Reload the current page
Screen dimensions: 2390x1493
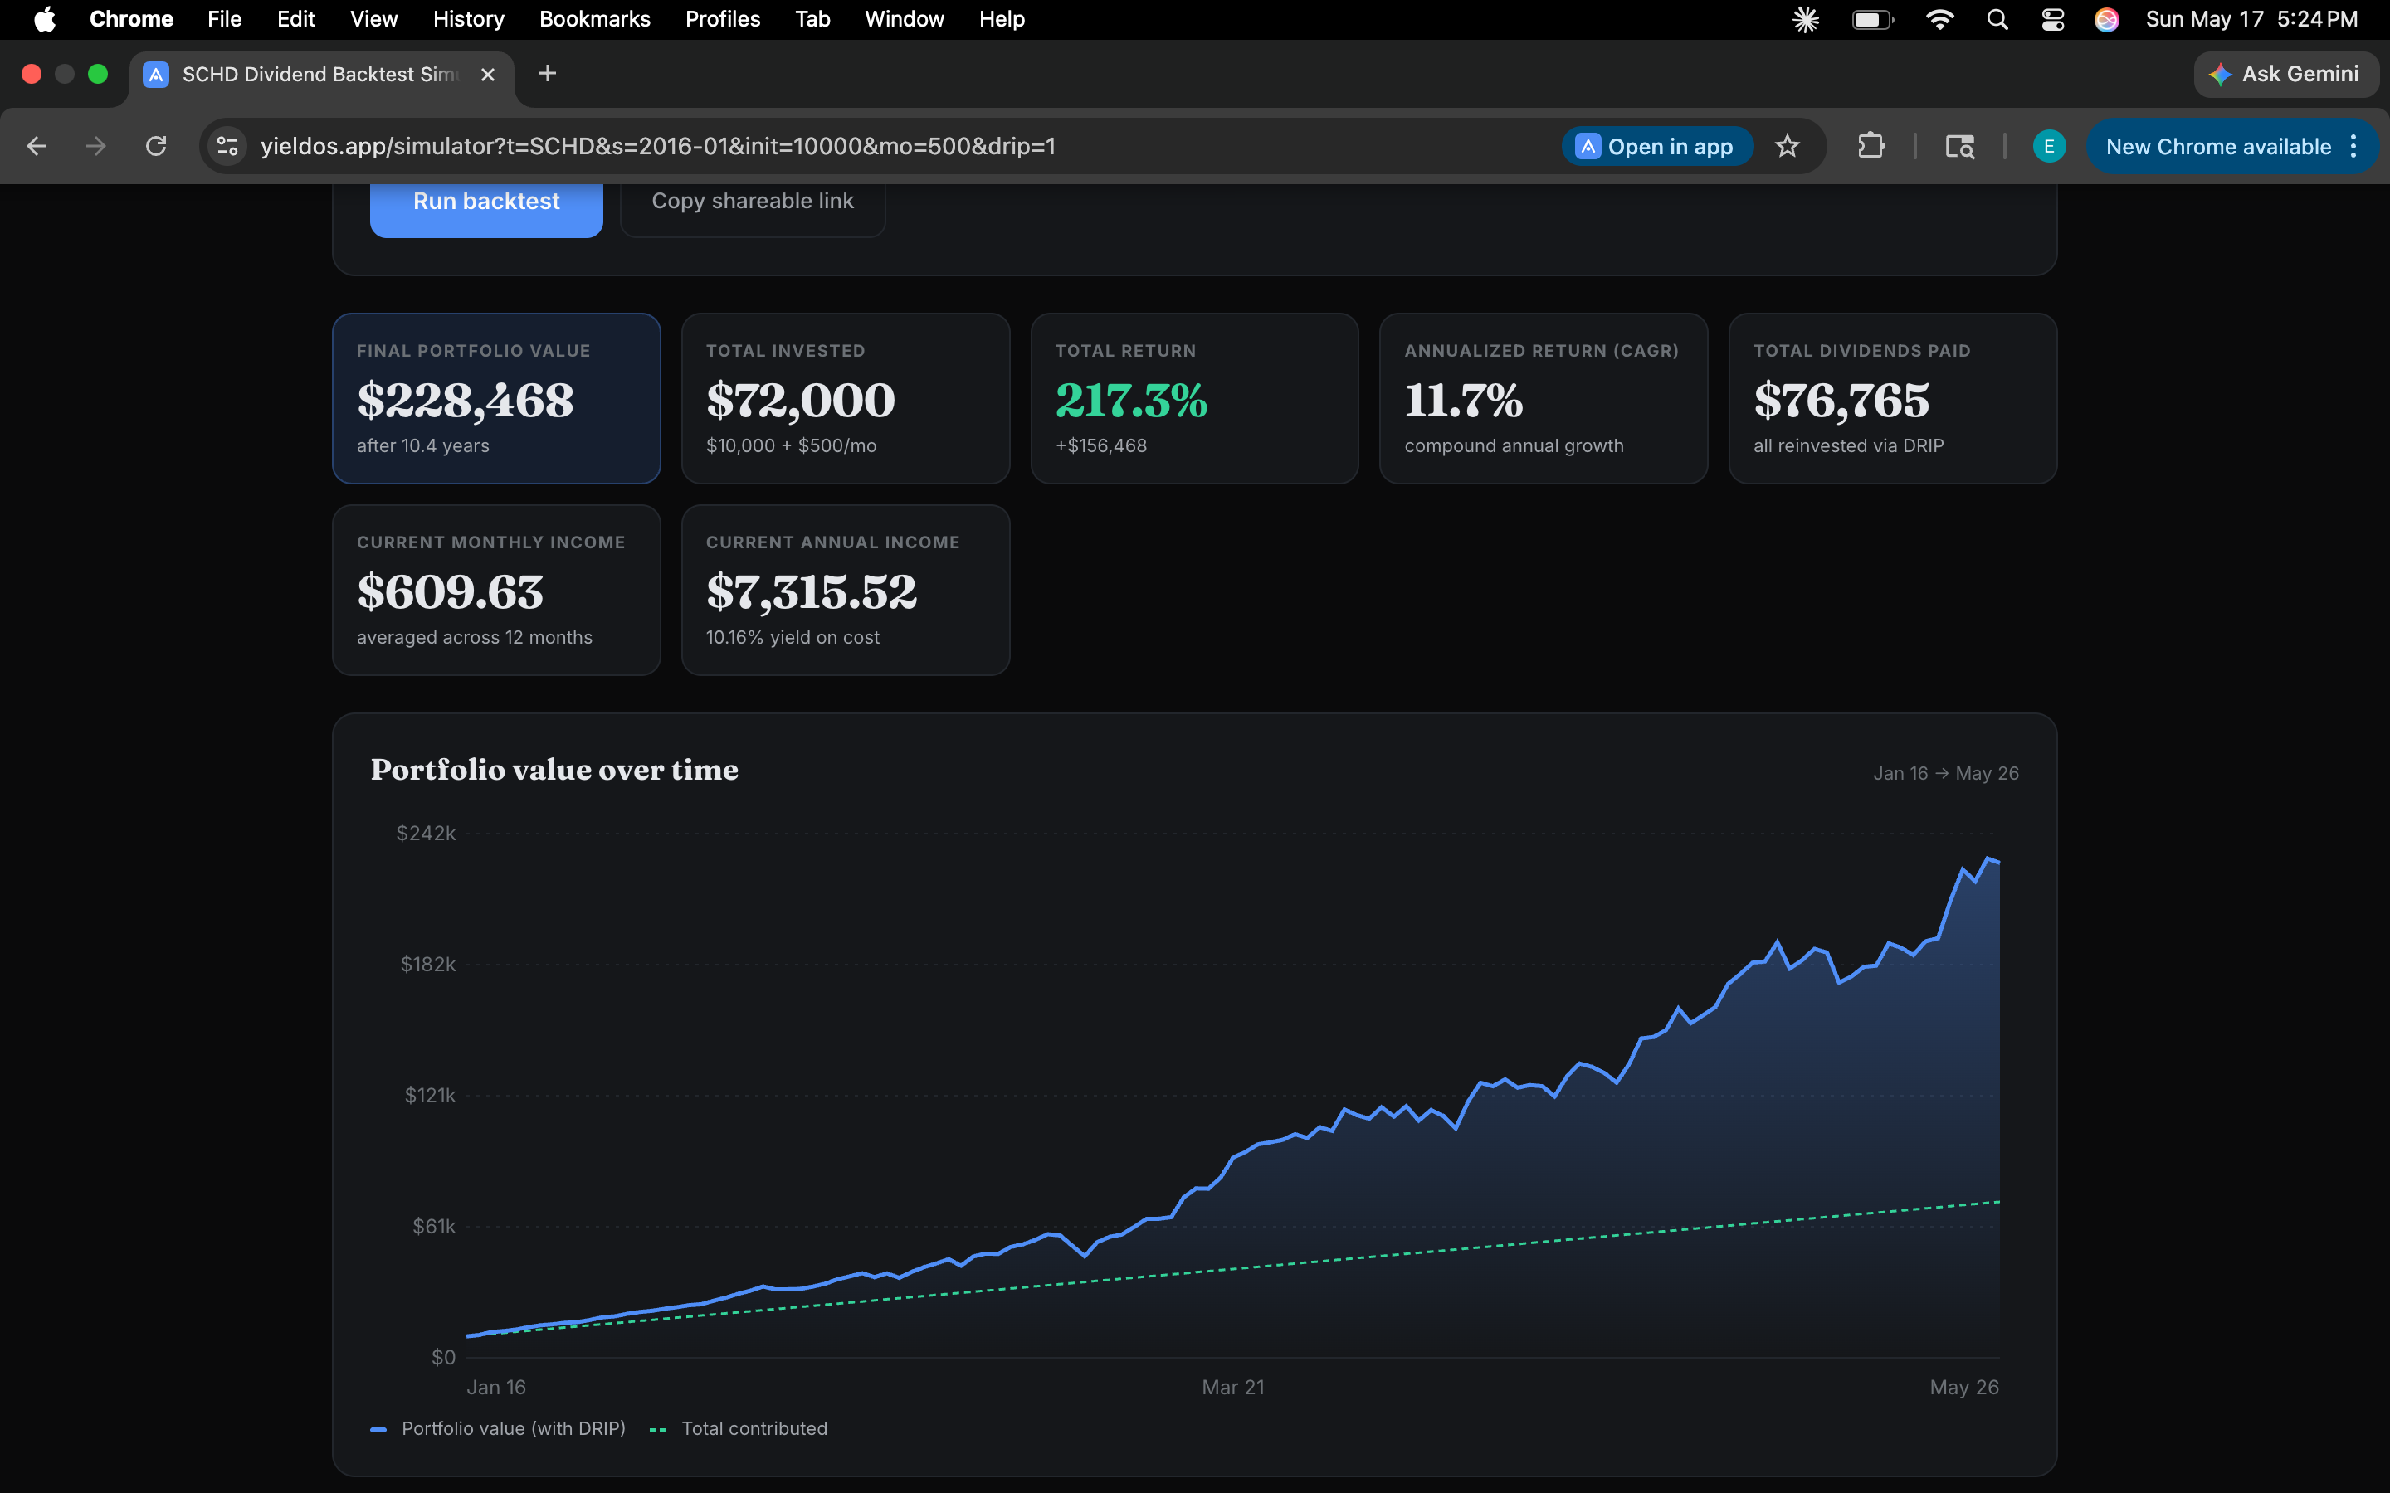(x=156, y=146)
